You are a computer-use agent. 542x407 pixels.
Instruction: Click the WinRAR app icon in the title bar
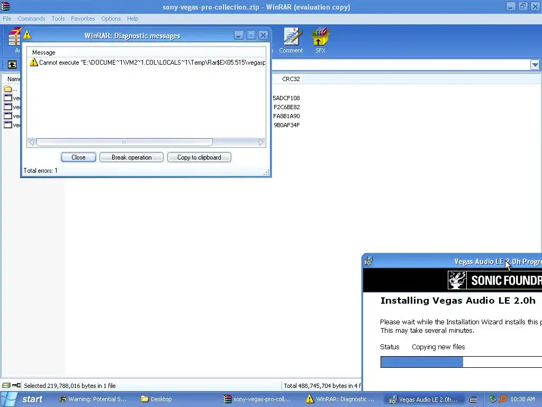(x=5, y=6)
